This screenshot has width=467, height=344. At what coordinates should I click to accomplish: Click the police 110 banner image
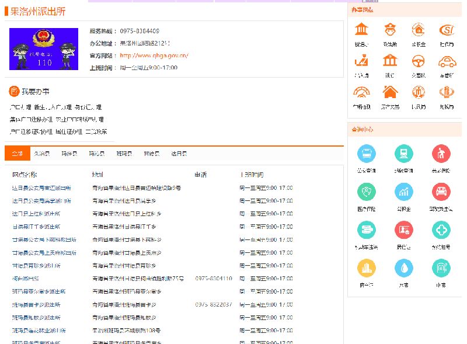click(44, 49)
